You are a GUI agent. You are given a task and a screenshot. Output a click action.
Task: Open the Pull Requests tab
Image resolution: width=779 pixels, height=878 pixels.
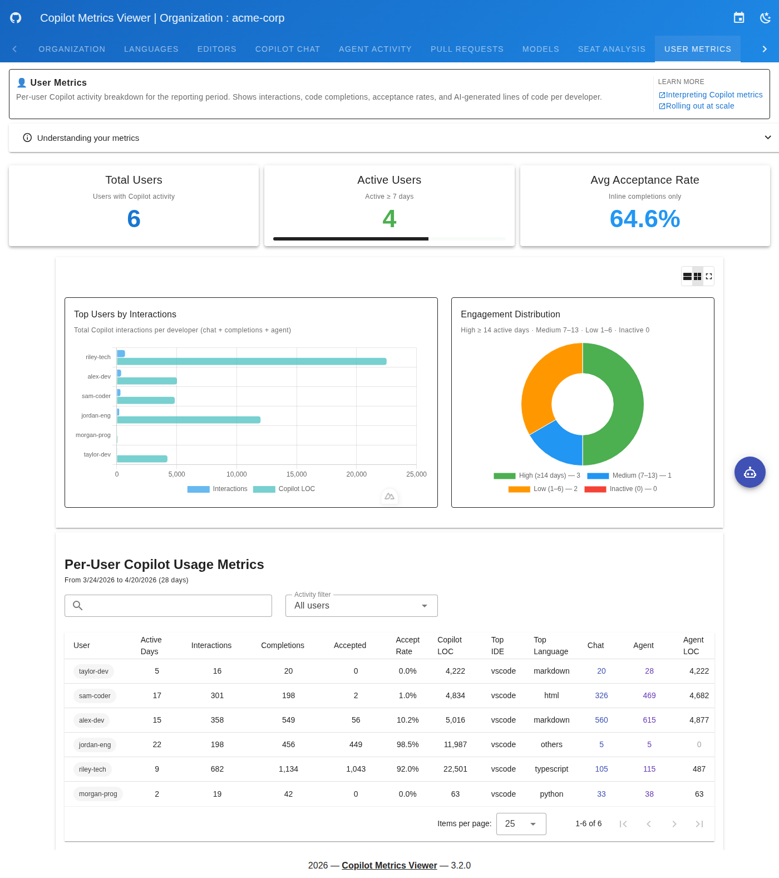467,49
